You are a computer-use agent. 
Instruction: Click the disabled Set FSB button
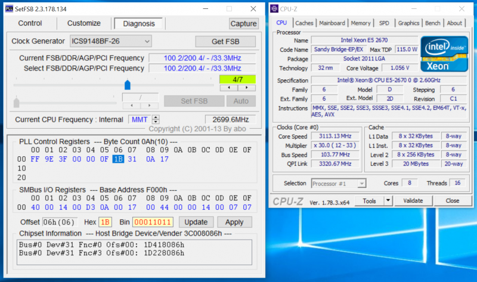coord(194,101)
